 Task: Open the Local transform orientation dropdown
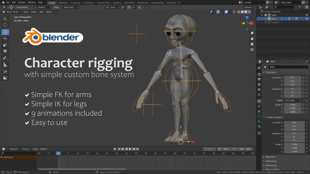(x=113, y=7)
